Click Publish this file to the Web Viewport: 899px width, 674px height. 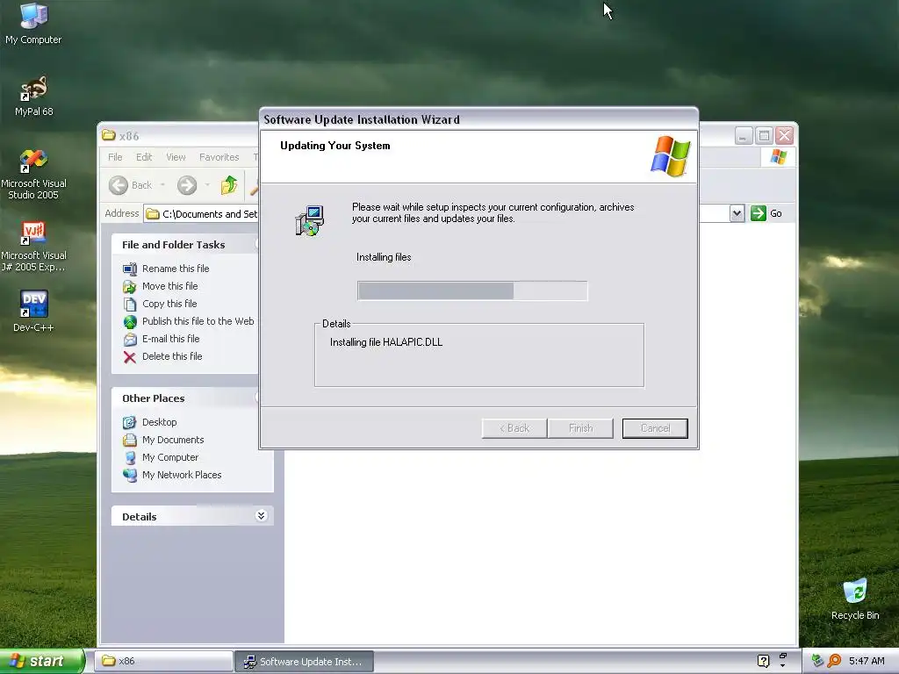pyautogui.click(x=198, y=321)
